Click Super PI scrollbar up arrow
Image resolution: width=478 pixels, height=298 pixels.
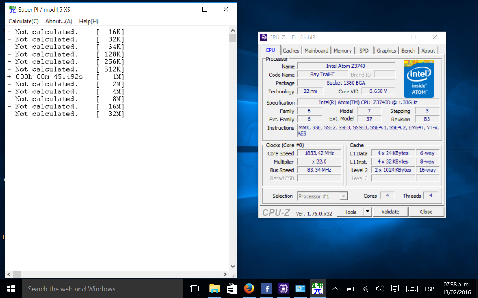click(233, 31)
